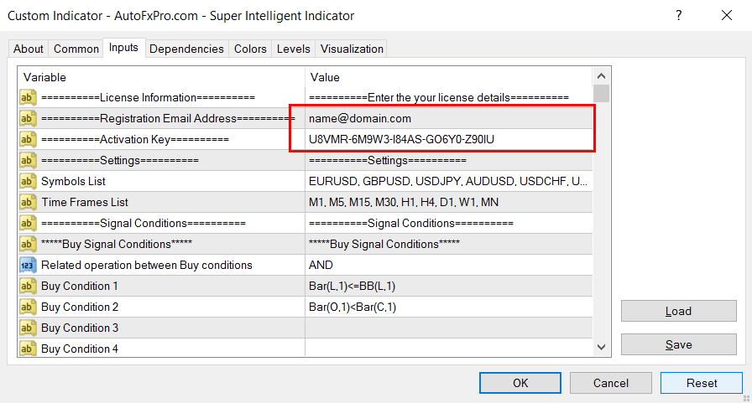Viewport: 752px width, 403px height.
Task: Click the ab icon beside Activation Key
Action: [28, 139]
